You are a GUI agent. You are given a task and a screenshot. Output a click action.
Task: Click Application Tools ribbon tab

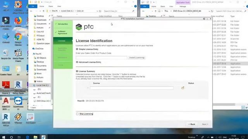pyautogui.click(x=183, y=3)
